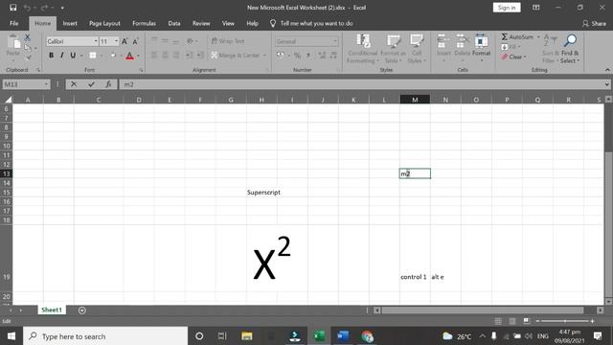The width and height of the screenshot is (613, 345).
Task: Apply percent style
Action: click(298, 56)
